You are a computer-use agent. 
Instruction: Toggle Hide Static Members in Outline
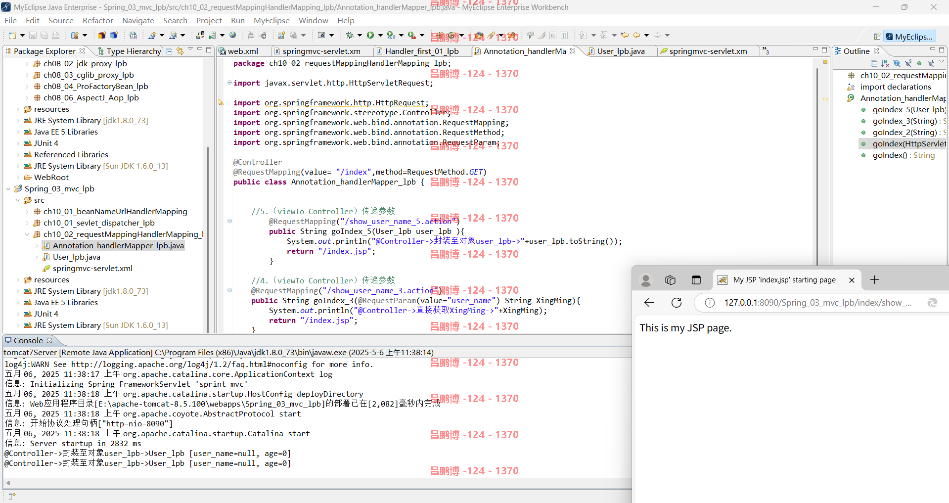coord(908,63)
